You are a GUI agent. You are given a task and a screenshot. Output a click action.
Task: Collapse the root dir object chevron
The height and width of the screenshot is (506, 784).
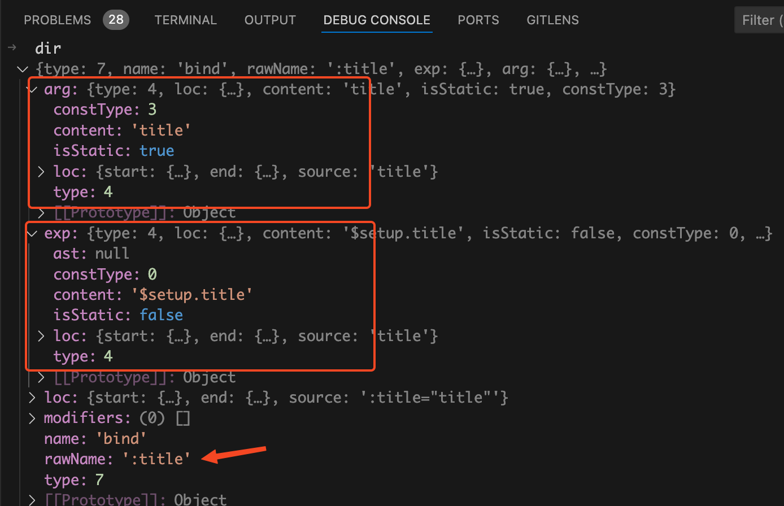coord(23,69)
